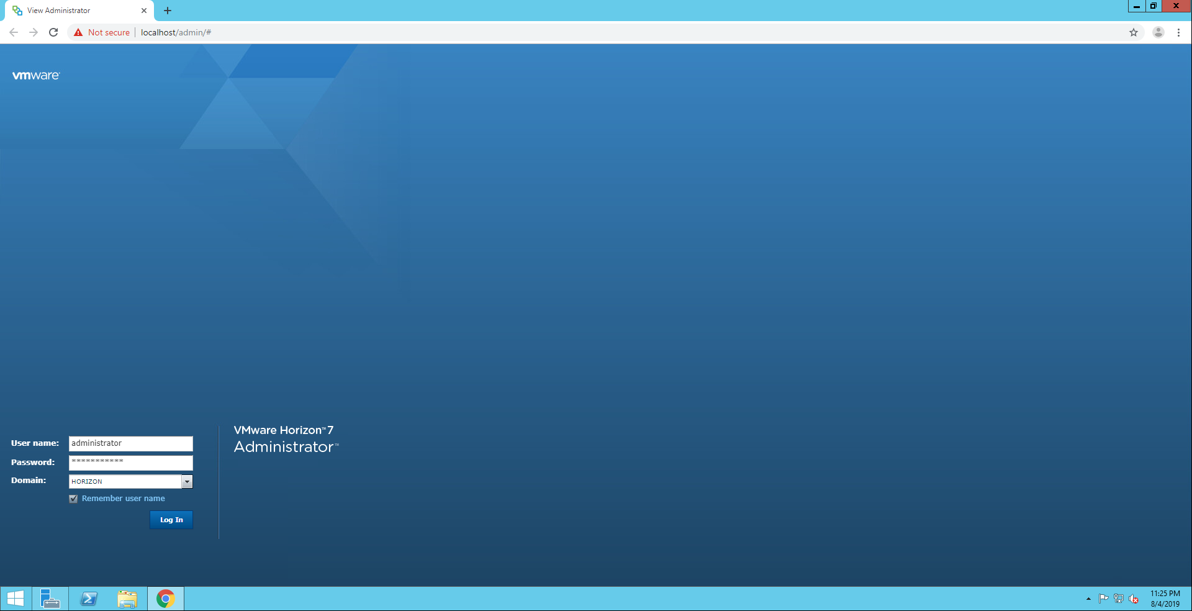This screenshot has height=611, width=1192.
Task: Open the Chrome profile avatar icon
Action: point(1158,32)
